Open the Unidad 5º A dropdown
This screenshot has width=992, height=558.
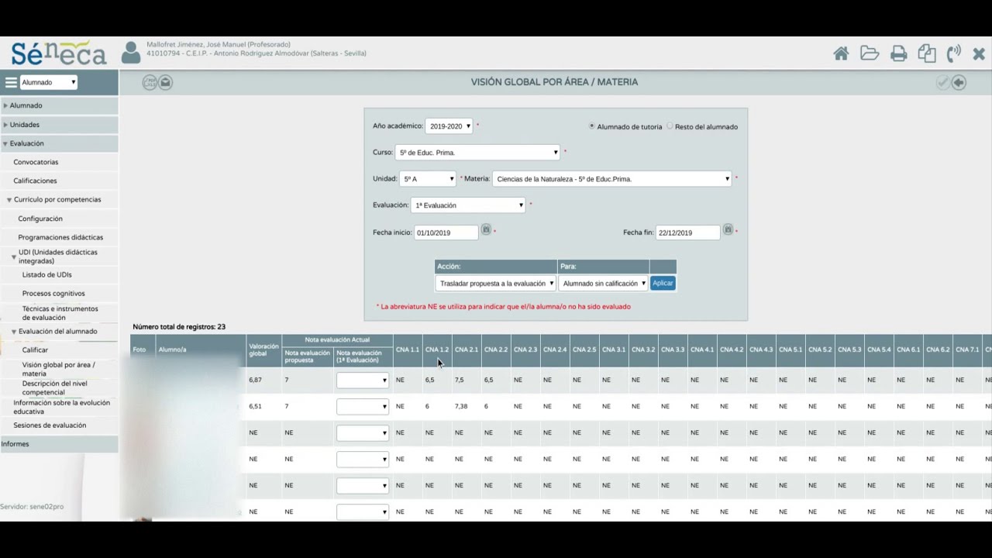[428, 179]
